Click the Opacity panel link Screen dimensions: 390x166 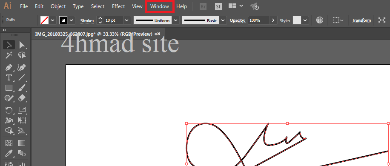coord(238,20)
